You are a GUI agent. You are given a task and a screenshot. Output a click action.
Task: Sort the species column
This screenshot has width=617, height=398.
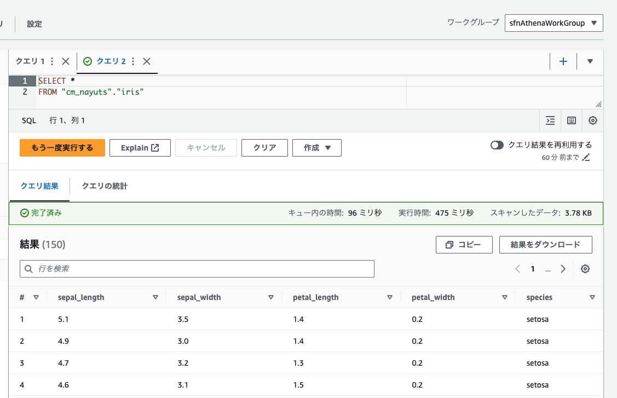(592, 297)
